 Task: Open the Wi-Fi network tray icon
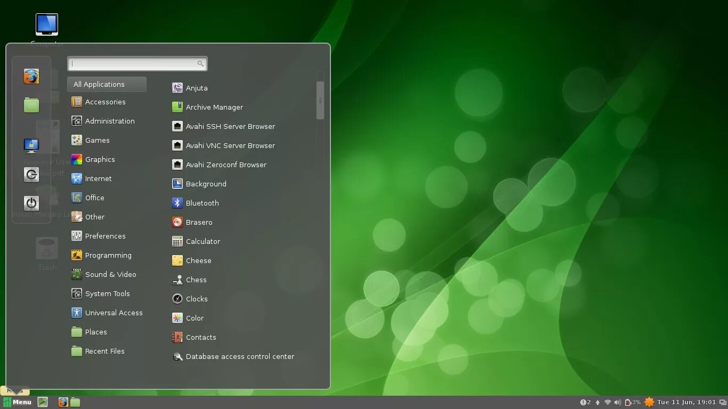point(608,403)
